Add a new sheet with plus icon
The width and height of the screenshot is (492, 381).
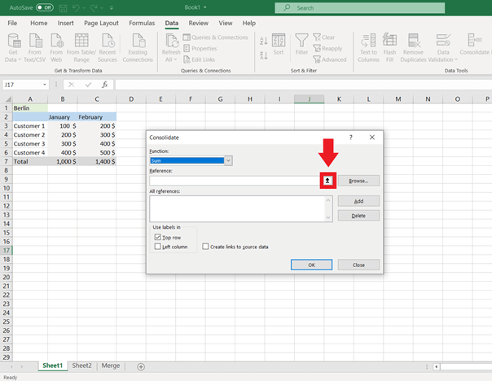[141, 366]
